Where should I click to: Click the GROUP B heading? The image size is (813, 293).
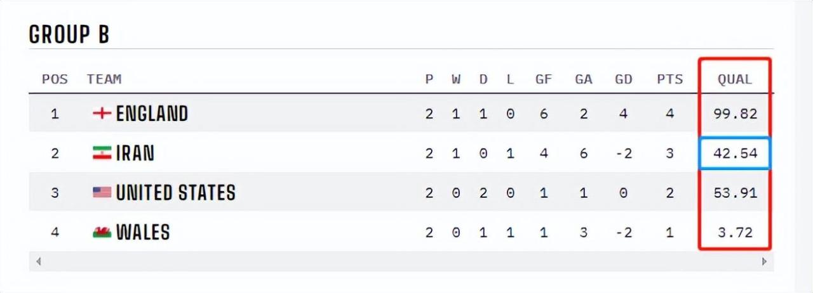(69, 35)
